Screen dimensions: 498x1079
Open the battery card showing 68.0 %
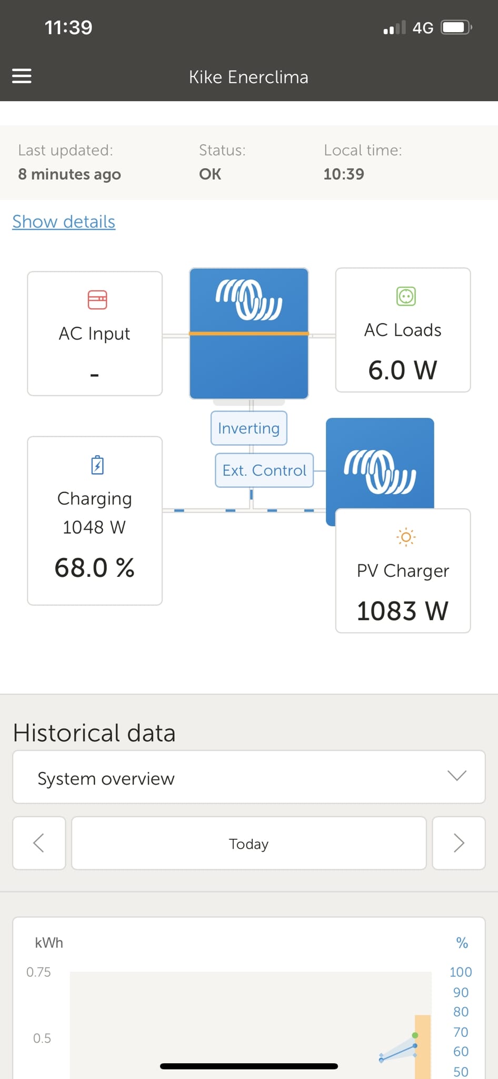[x=95, y=521]
